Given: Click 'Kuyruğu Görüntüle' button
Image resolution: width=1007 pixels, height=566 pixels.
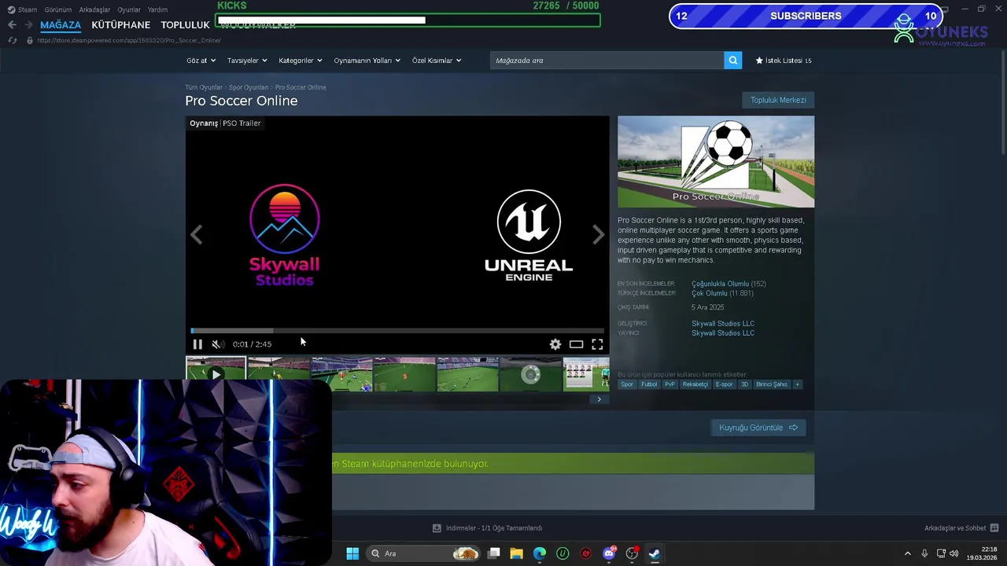Looking at the screenshot, I should (x=758, y=428).
